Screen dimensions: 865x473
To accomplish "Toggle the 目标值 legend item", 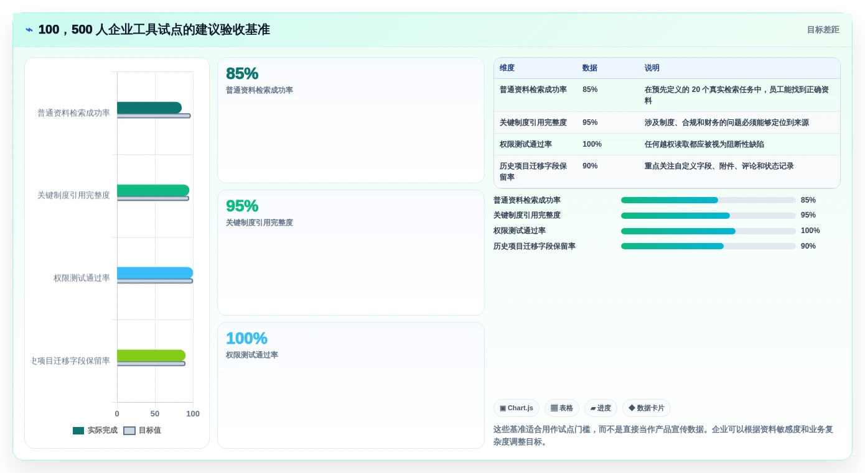I will point(142,430).
